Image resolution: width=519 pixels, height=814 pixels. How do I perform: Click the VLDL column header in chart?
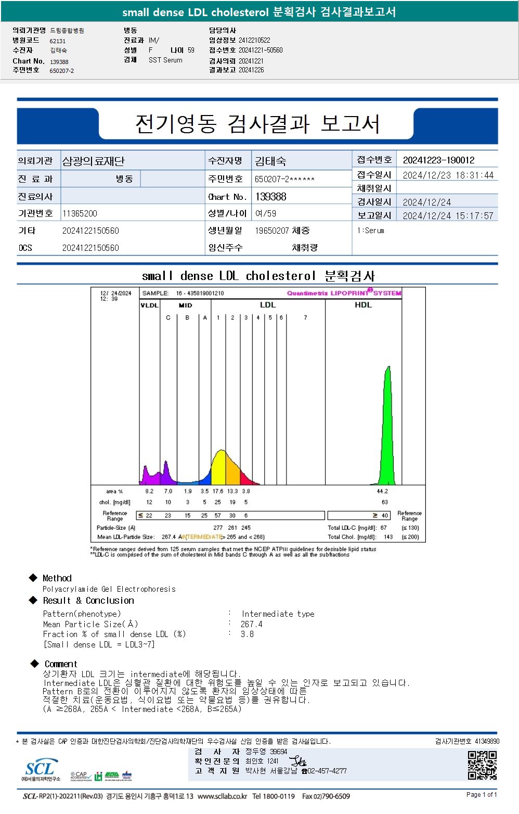150,306
